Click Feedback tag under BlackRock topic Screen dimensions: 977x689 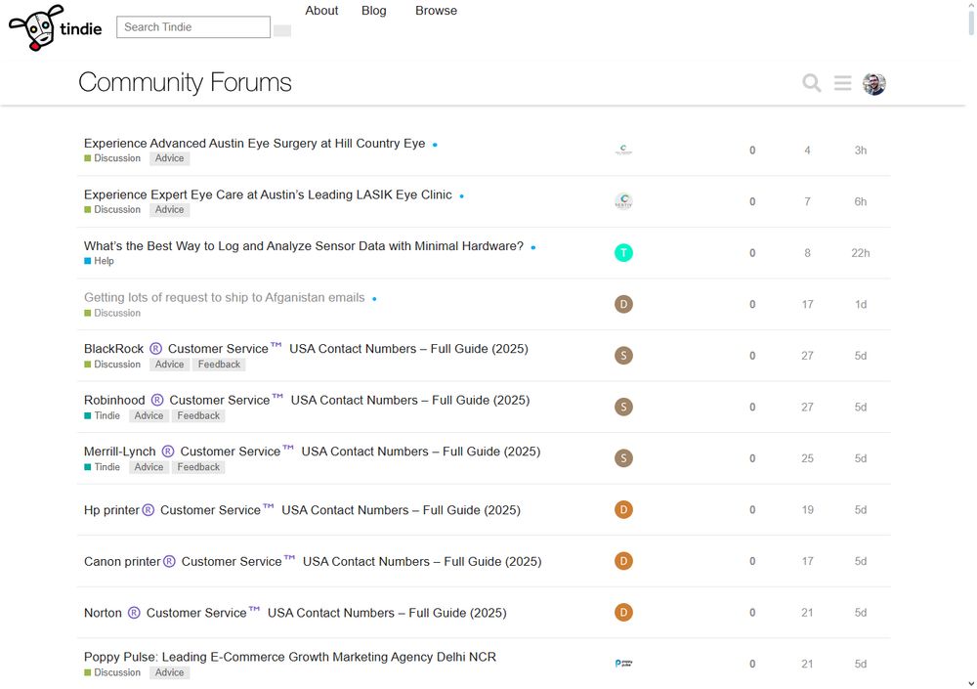click(219, 365)
